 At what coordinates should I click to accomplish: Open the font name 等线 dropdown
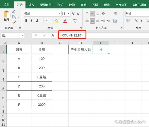point(59,14)
